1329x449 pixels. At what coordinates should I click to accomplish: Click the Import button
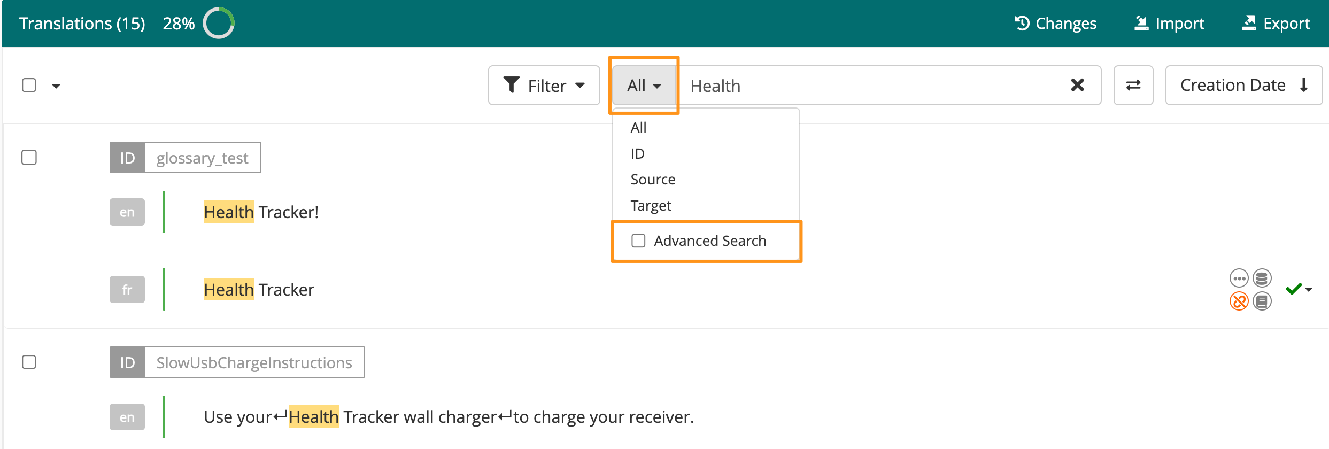(x=1169, y=23)
